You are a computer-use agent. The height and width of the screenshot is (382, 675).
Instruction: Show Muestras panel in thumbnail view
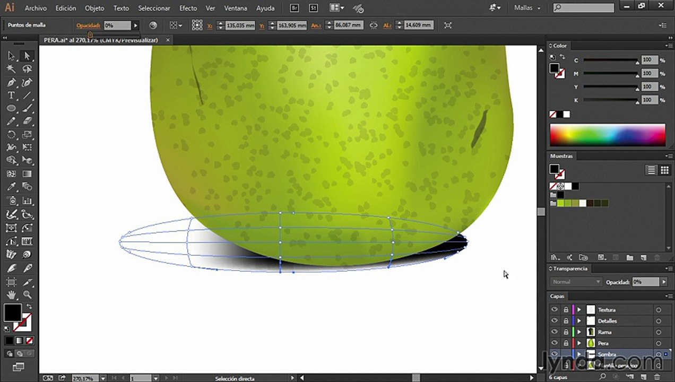click(x=664, y=170)
